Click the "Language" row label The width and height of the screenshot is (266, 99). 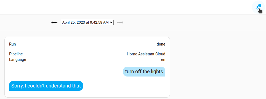pyautogui.click(x=17, y=60)
